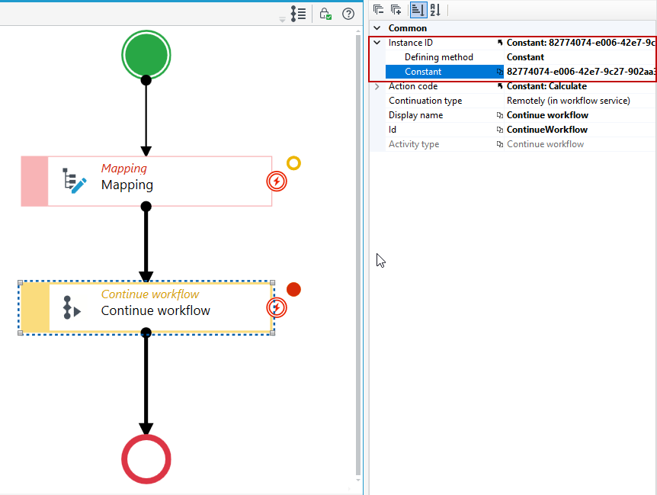
Task: Toggle the yellow ring marker beside Mapping
Action: tap(293, 163)
